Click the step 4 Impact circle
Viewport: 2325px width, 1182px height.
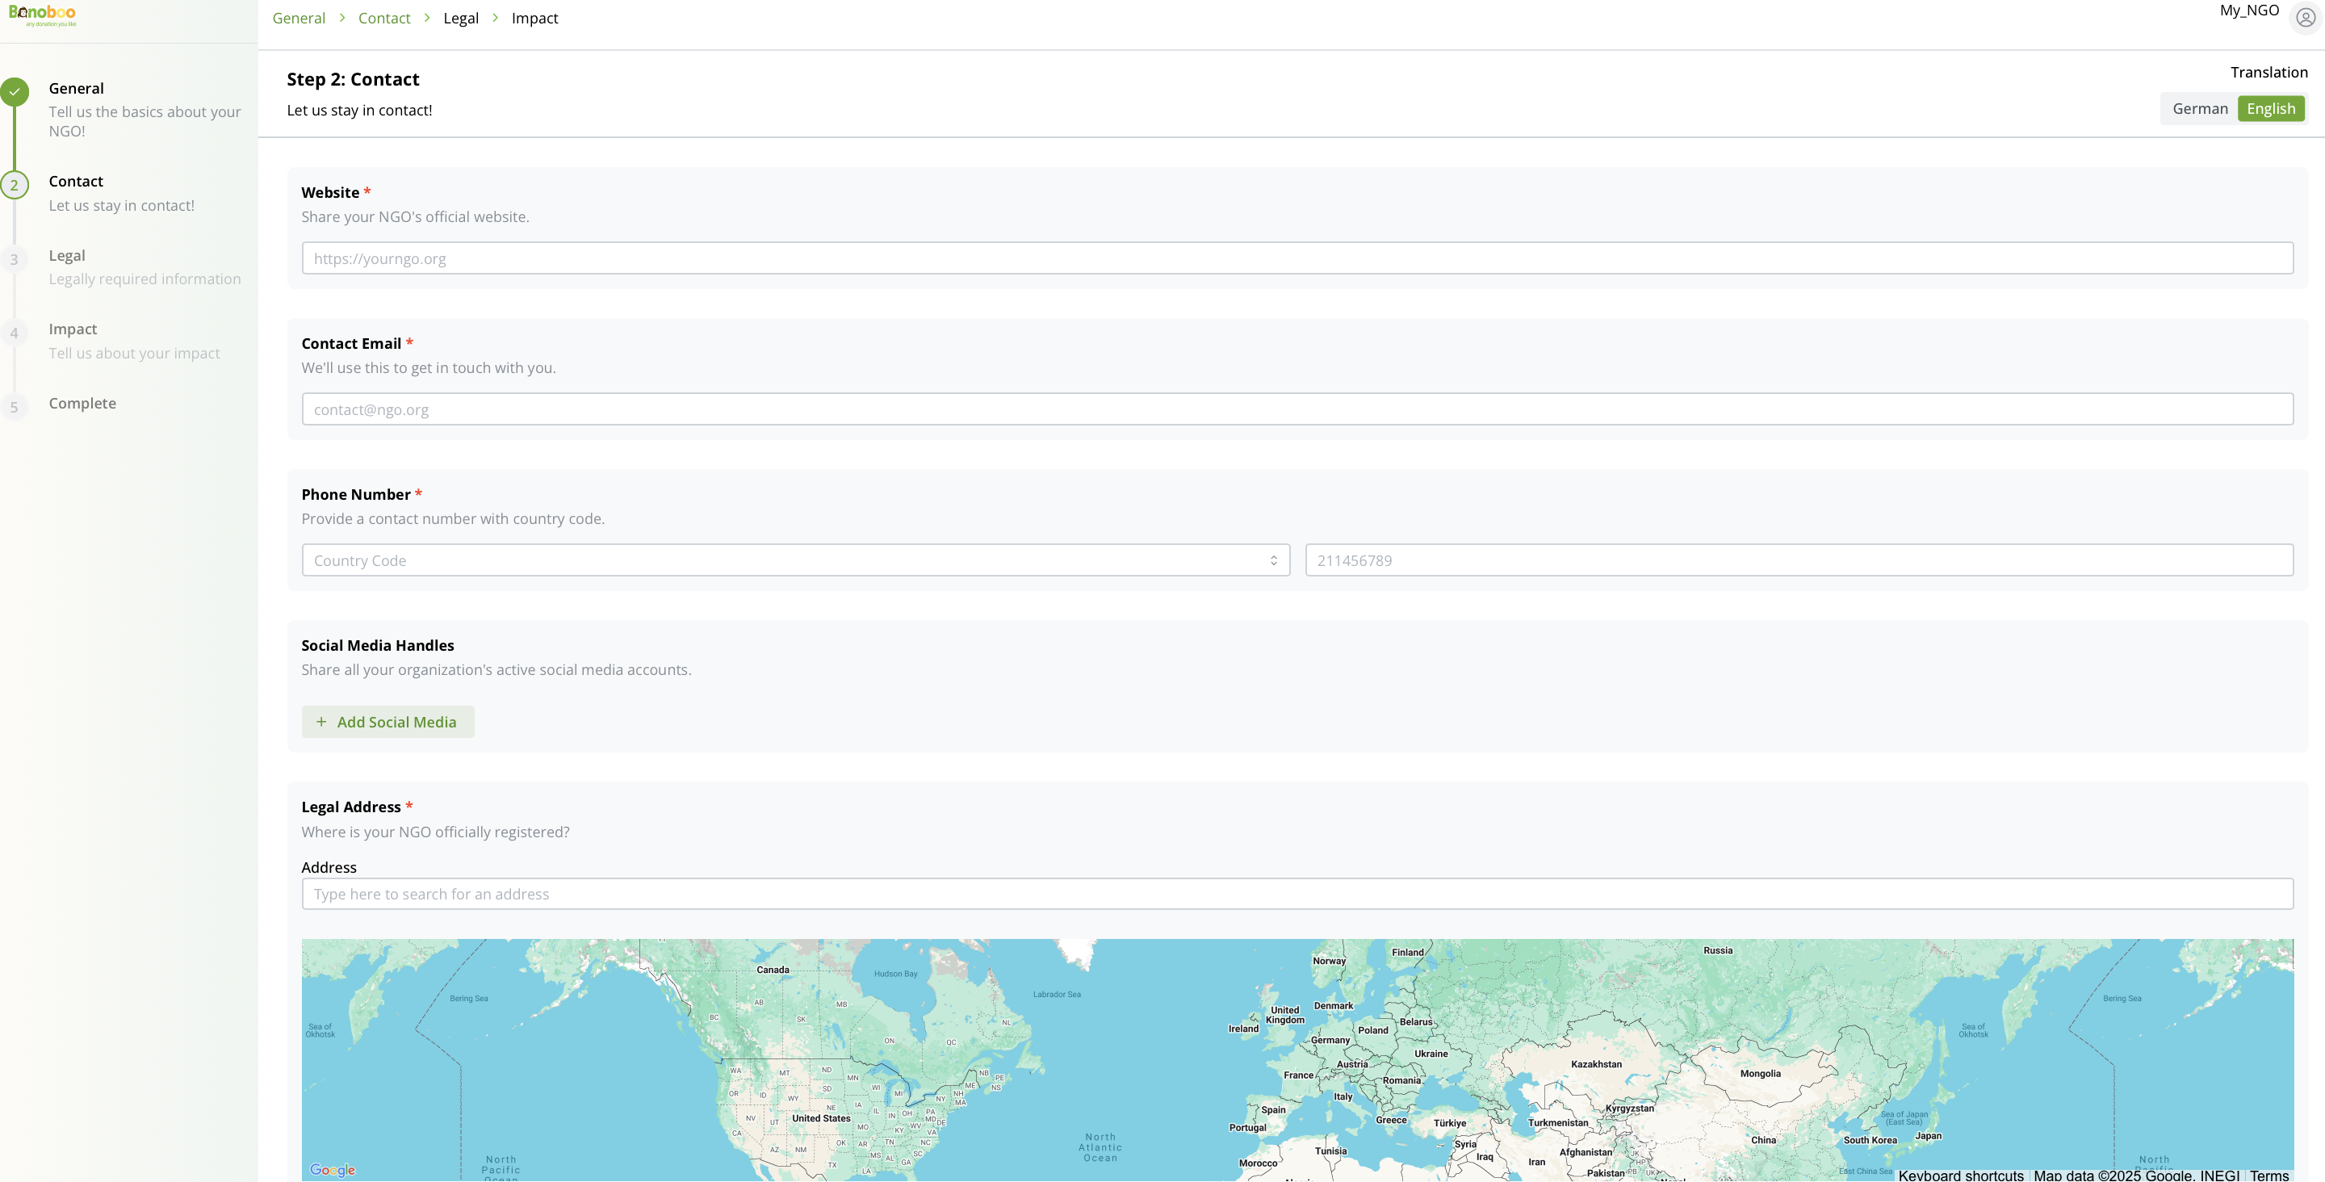point(15,333)
